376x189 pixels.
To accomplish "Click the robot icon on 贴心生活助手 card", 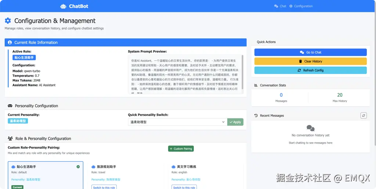I will point(14,167).
